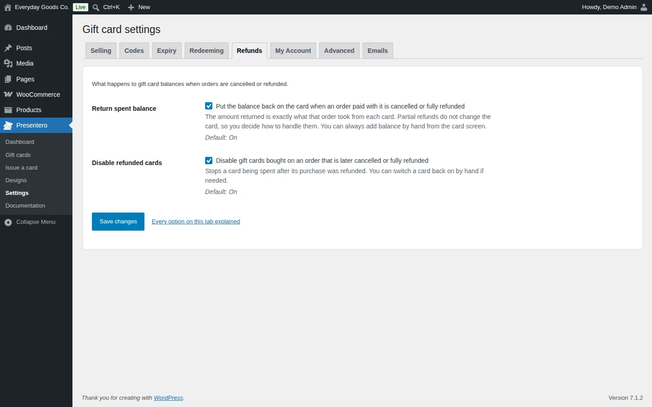The height and width of the screenshot is (407, 652).
Task: Switch to the My Account tab
Action: (x=293, y=51)
